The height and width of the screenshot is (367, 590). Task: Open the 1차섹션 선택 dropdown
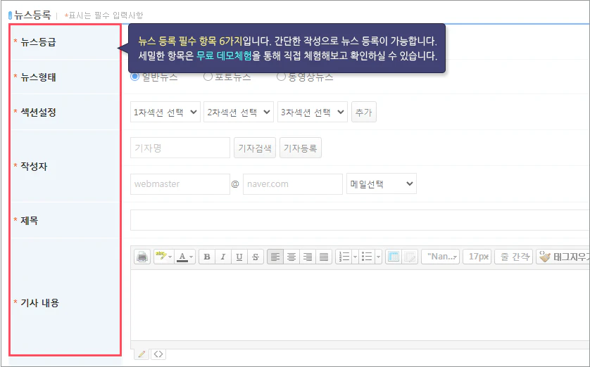click(x=165, y=112)
